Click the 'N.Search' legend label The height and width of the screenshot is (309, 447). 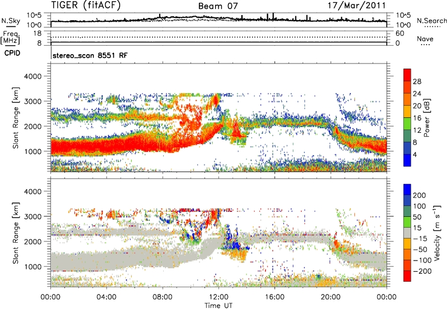tap(431, 21)
